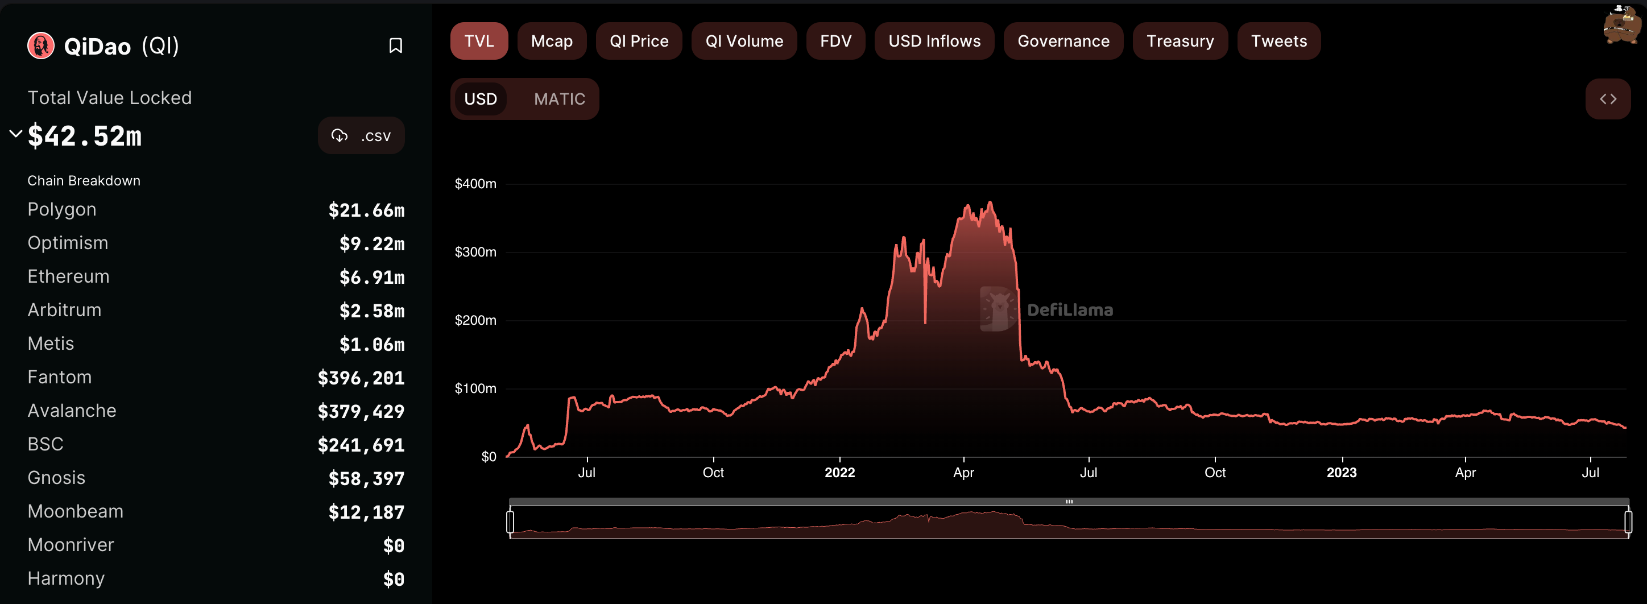Enable the QI Volume series
The height and width of the screenshot is (604, 1647).
(744, 41)
